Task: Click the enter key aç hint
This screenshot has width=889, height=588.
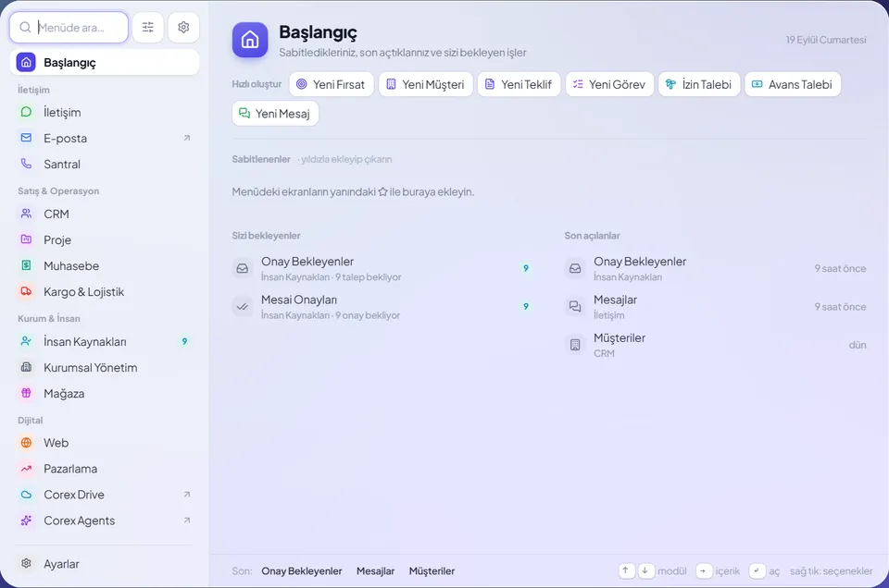Action: (757, 570)
